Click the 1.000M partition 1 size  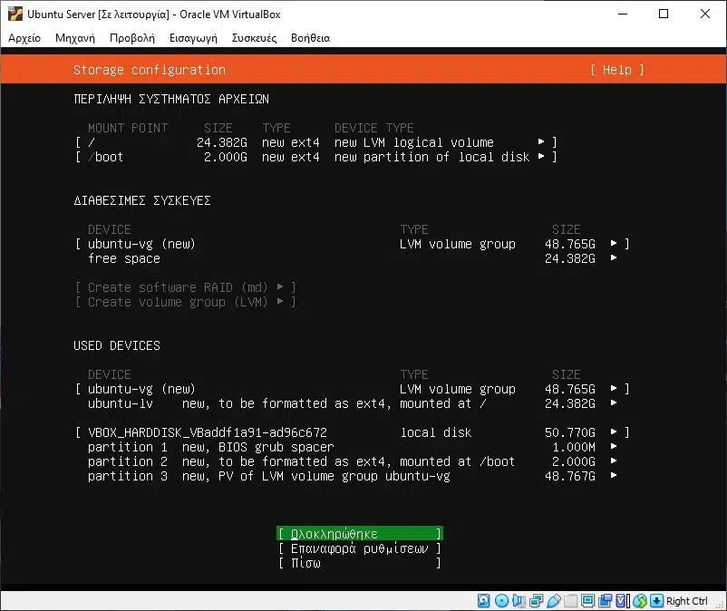tap(574, 447)
